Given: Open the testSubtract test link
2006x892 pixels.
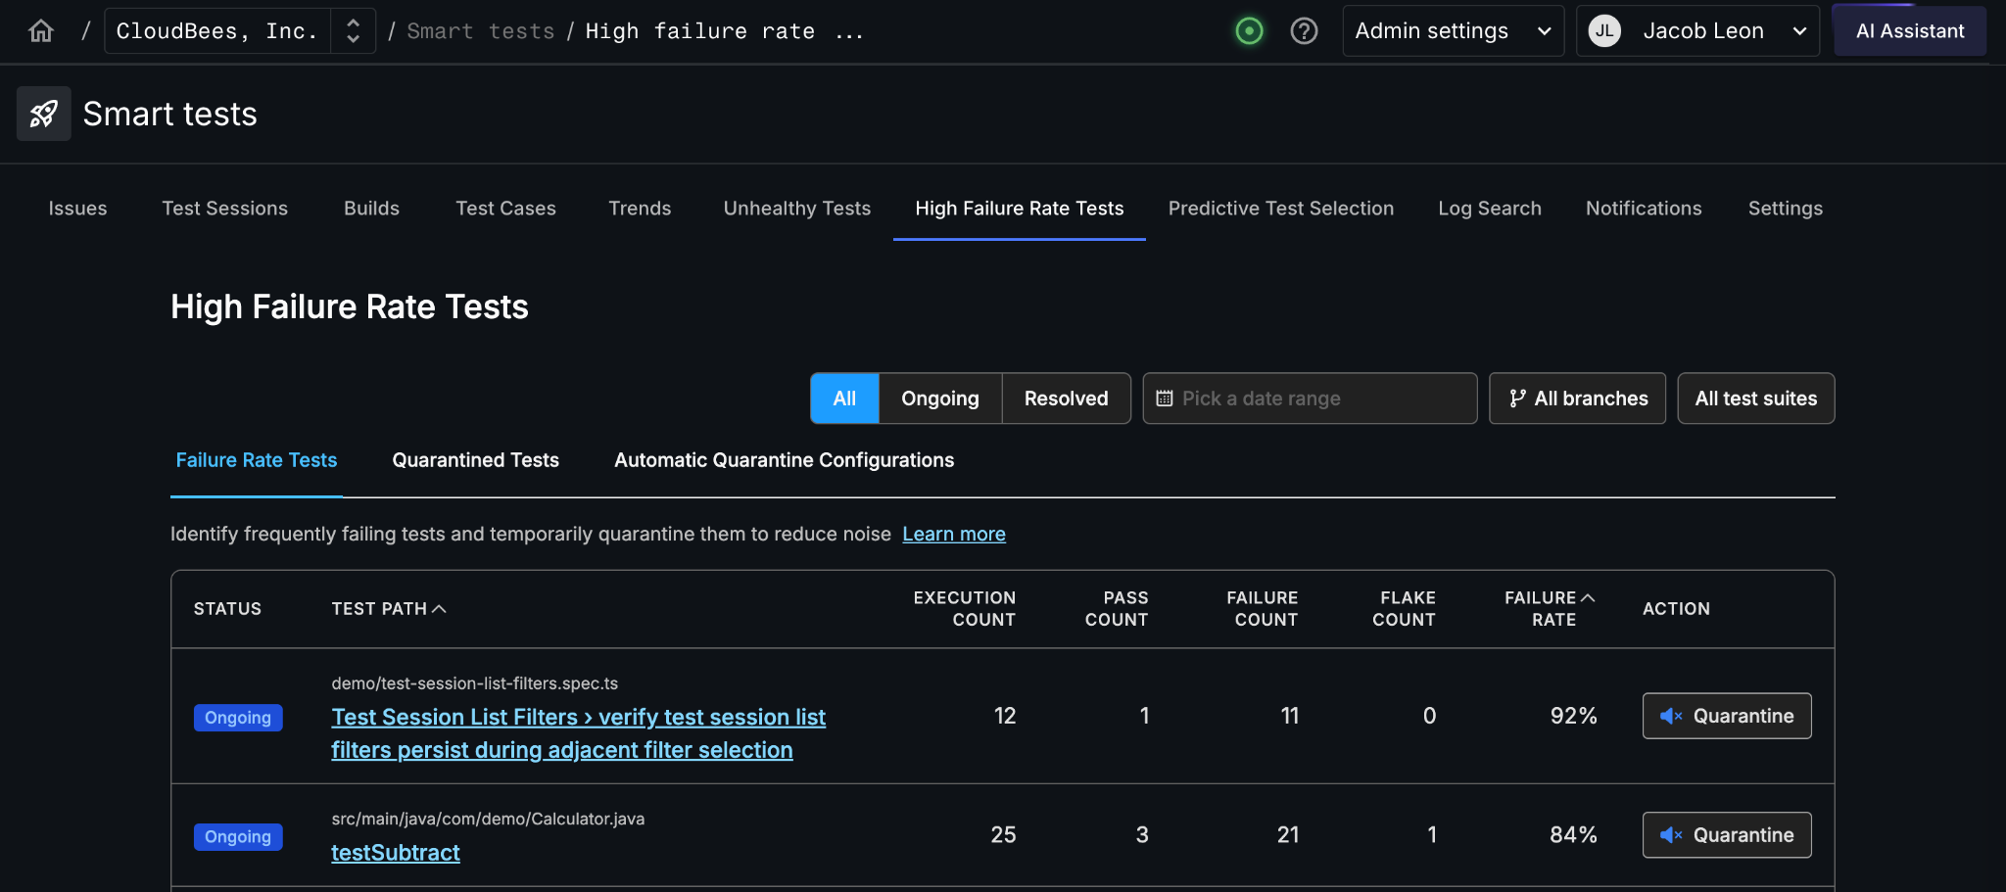Looking at the screenshot, I should [x=396, y=853].
